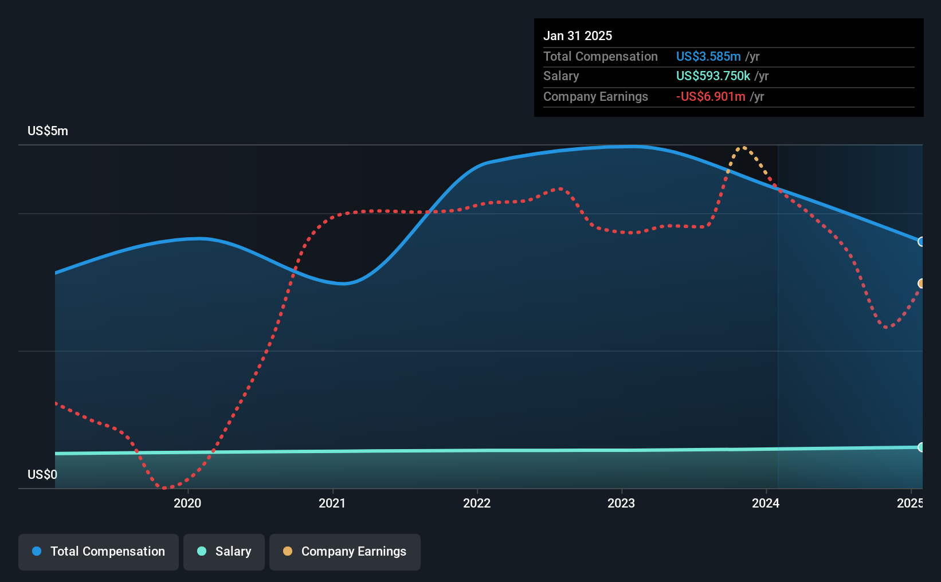Click the 2020 x-axis label

(x=187, y=503)
